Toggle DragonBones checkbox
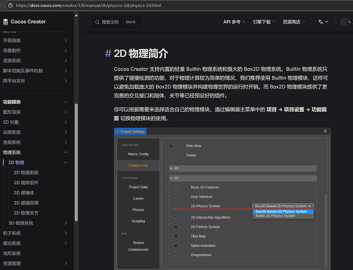Screen dimensions: 353x270 click(x=176, y=255)
